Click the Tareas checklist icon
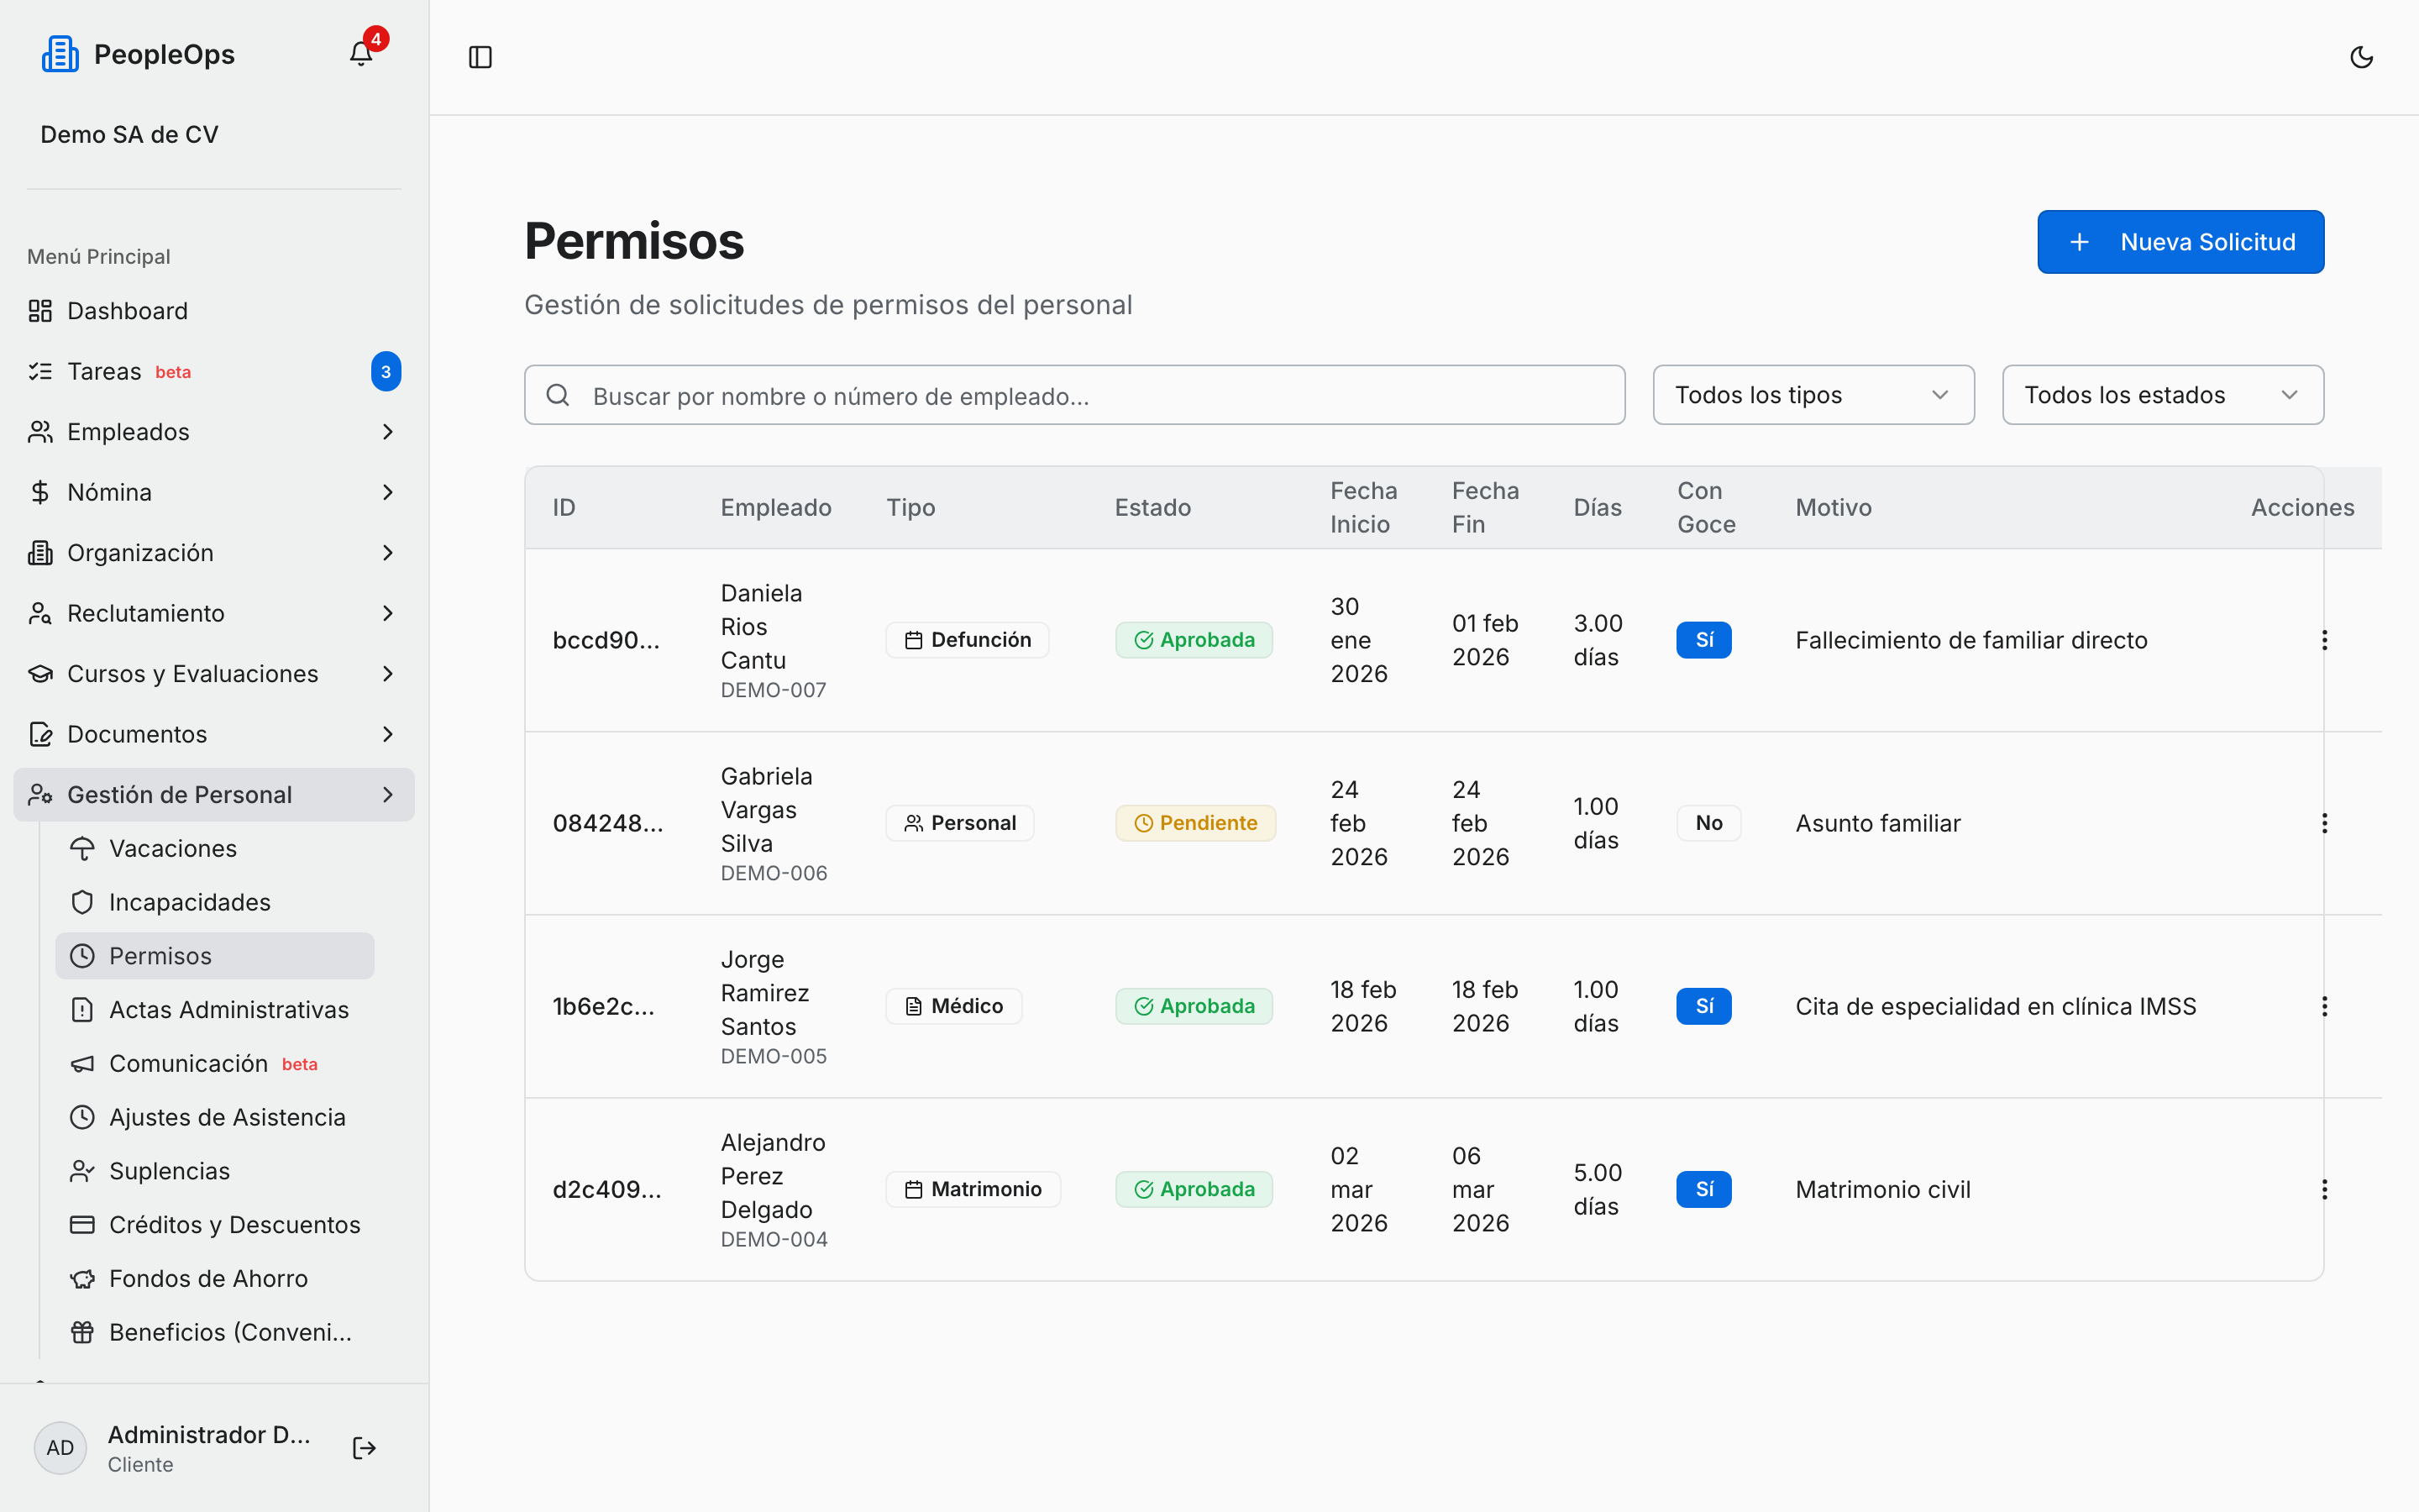 (40, 371)
